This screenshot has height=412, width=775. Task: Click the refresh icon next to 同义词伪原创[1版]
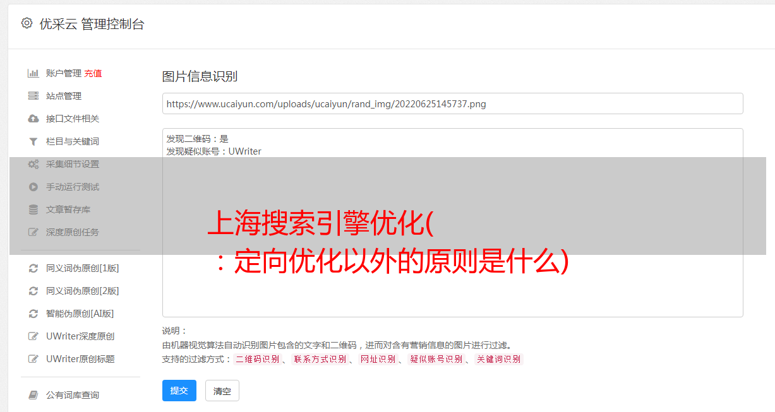pos(33,268)
